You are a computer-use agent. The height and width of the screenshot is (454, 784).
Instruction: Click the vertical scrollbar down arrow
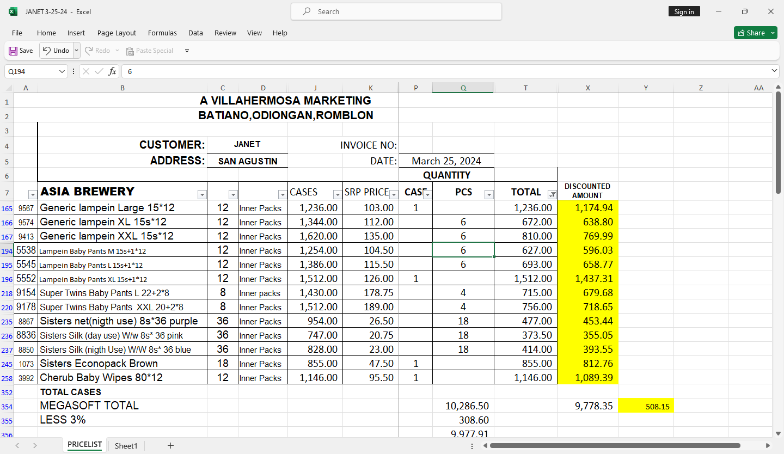(x=778, y=433)
